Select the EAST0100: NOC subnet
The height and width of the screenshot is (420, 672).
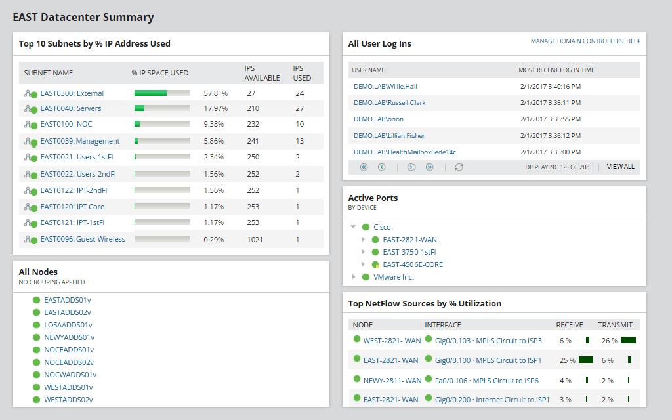[68, 124]
